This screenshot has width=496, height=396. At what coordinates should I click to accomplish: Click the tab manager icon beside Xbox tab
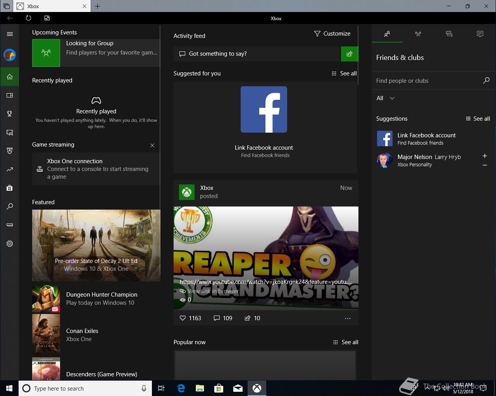(x=6, y=6)
